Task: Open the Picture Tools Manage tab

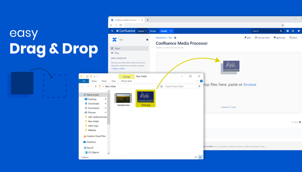Action: tap(127, 77)
